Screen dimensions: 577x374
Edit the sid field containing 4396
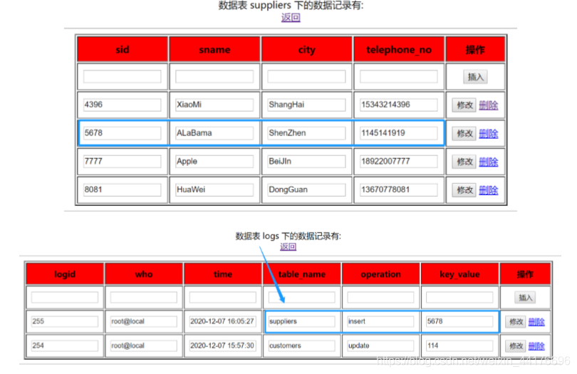(123, 105)
